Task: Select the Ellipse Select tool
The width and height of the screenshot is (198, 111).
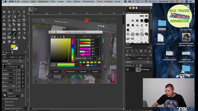Action: tap(9, 12)
